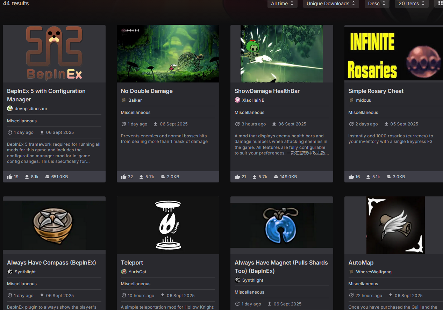Screen dimensions: 443x310
Task: Open ShowDamage HealthBar thumbnail image
Action: click(x=282, y=53)
